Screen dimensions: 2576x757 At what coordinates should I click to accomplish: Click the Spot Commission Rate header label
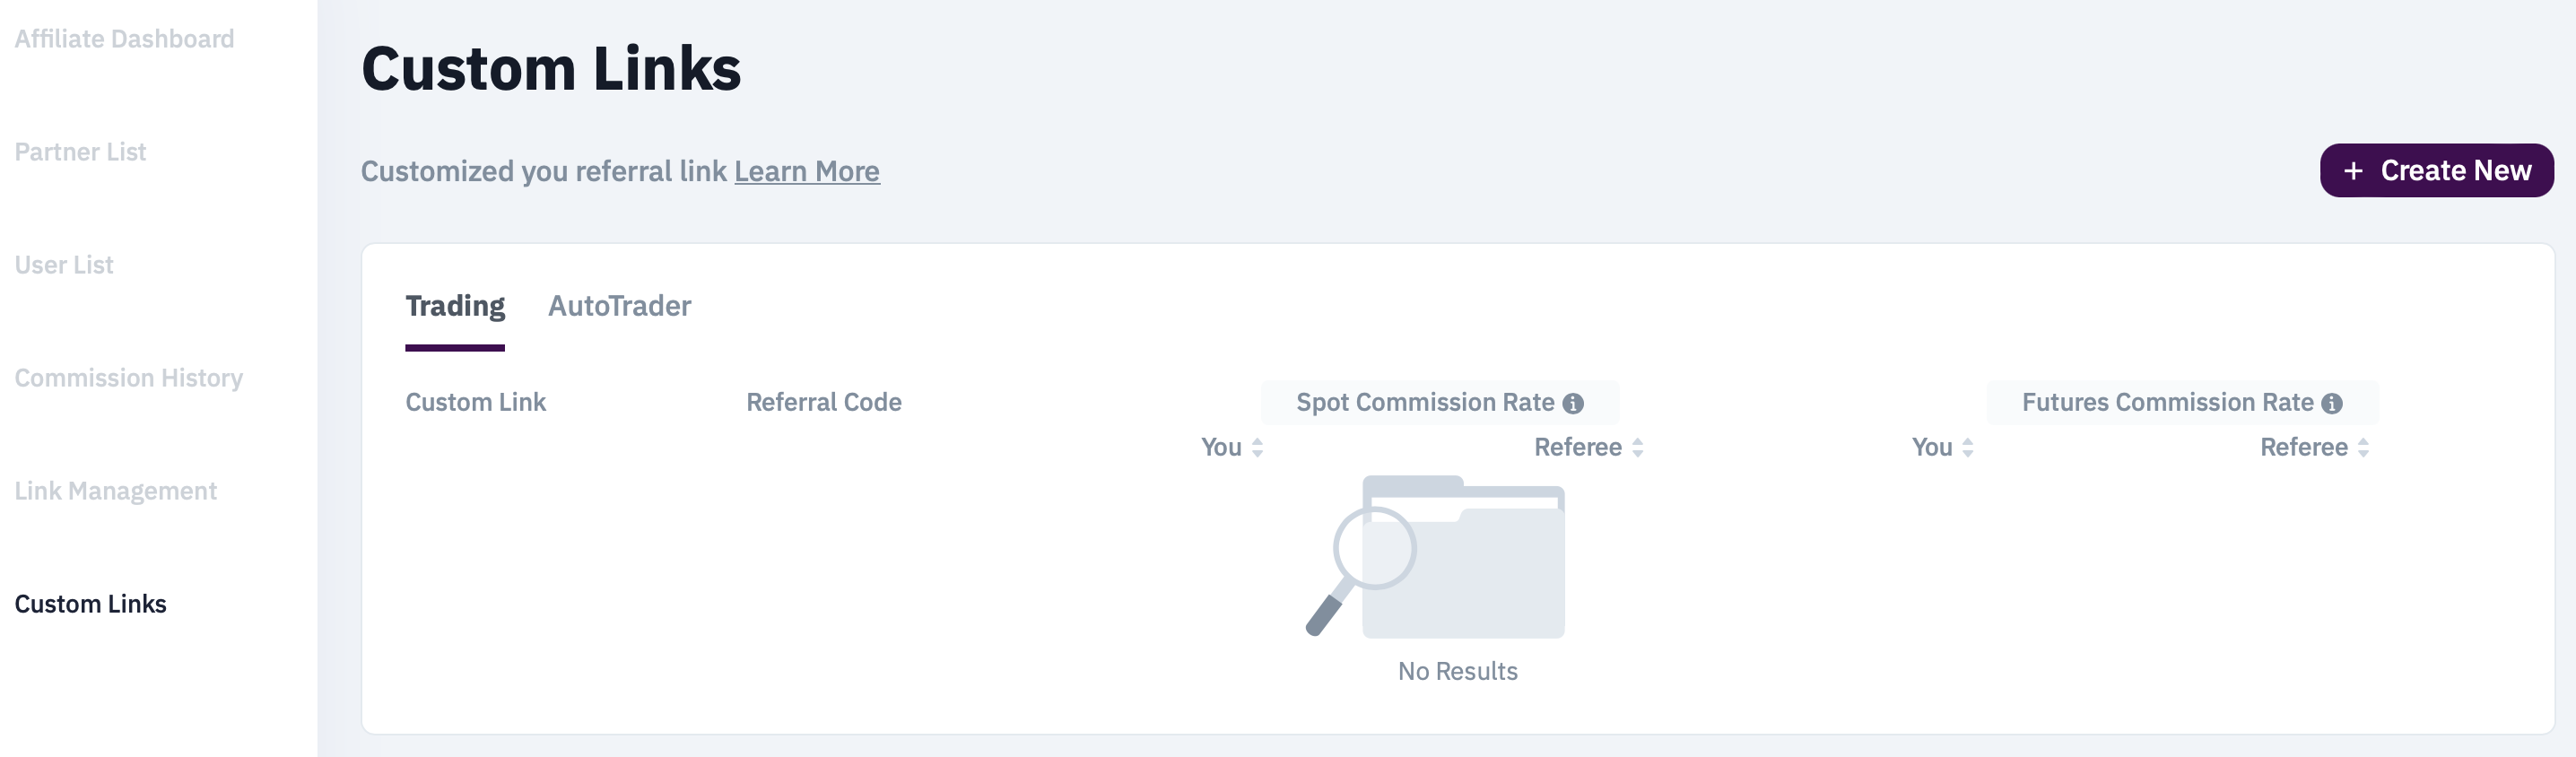pyautogui.click(x=1424, y=402)
